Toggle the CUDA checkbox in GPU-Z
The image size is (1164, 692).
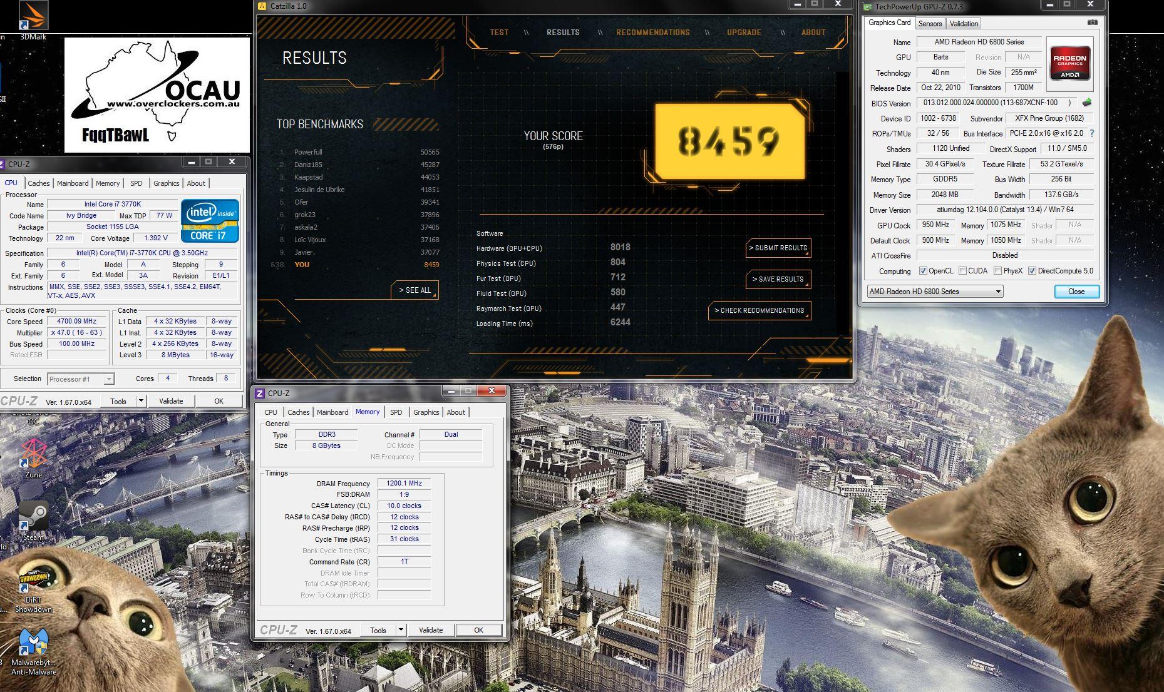(x=962, y=271)
